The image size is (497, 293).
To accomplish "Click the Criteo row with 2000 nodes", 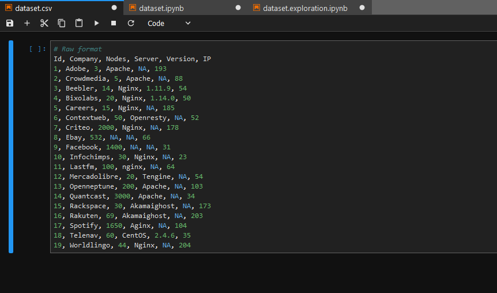I will coord(116,128).
